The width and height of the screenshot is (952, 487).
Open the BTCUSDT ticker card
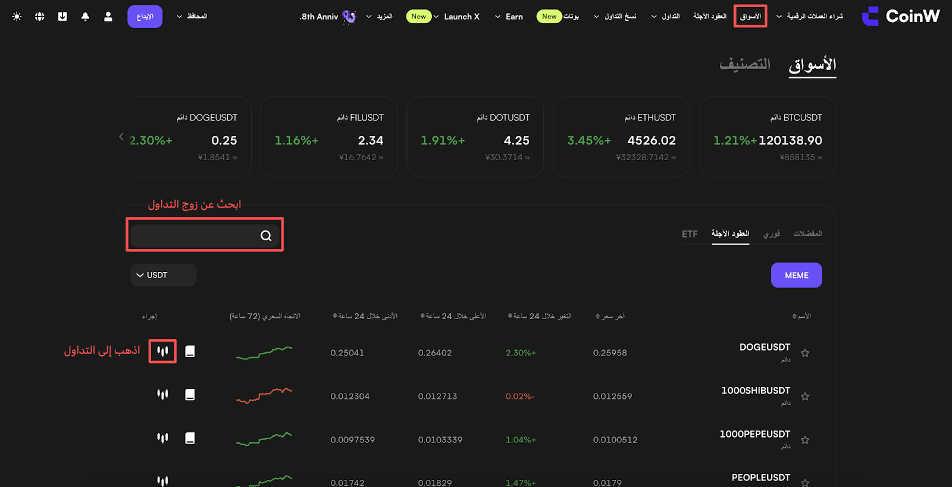(768, 137)
